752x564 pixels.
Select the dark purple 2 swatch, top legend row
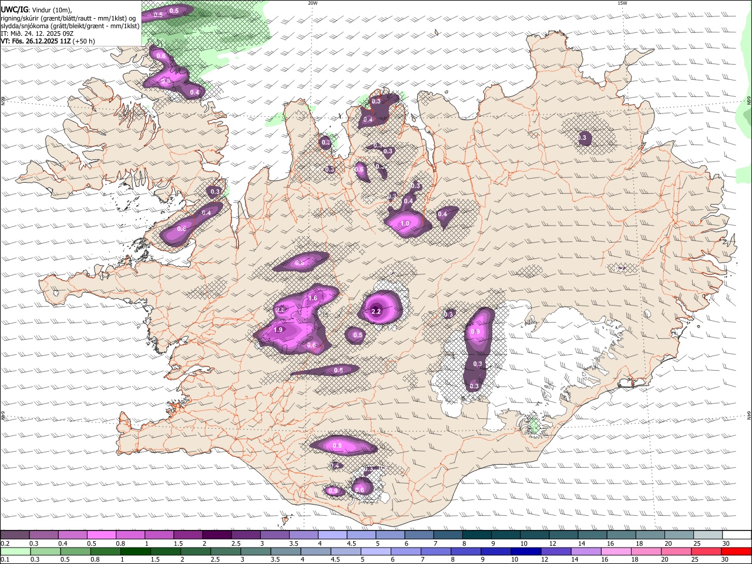(216, 535)
